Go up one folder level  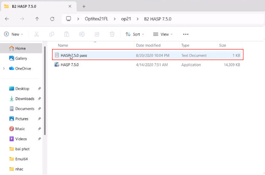(37, 19)
